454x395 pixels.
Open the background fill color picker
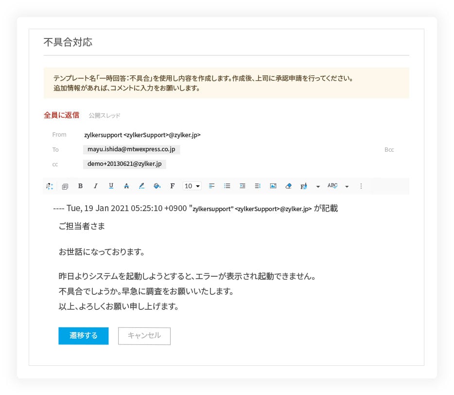click(157, 186)
